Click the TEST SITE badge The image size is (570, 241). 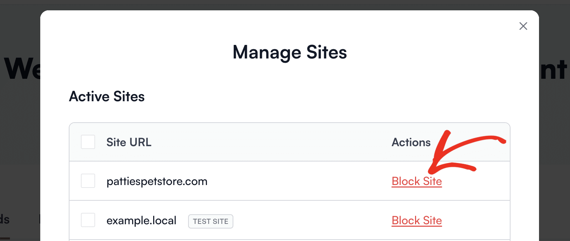[211, 221]
